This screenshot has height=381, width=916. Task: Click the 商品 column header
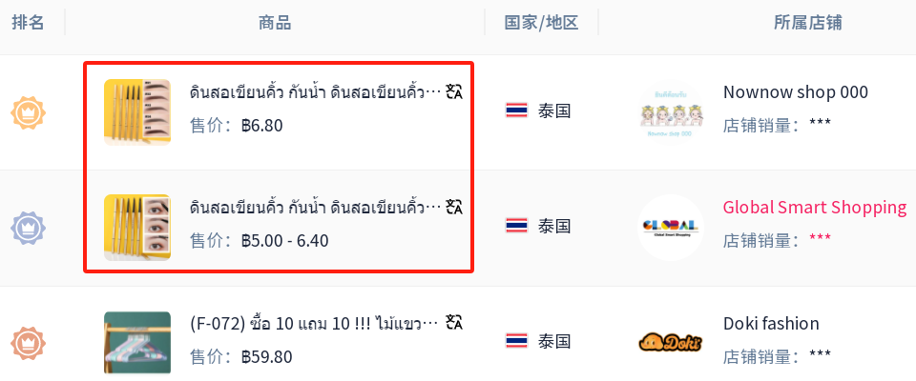[275, 23]
